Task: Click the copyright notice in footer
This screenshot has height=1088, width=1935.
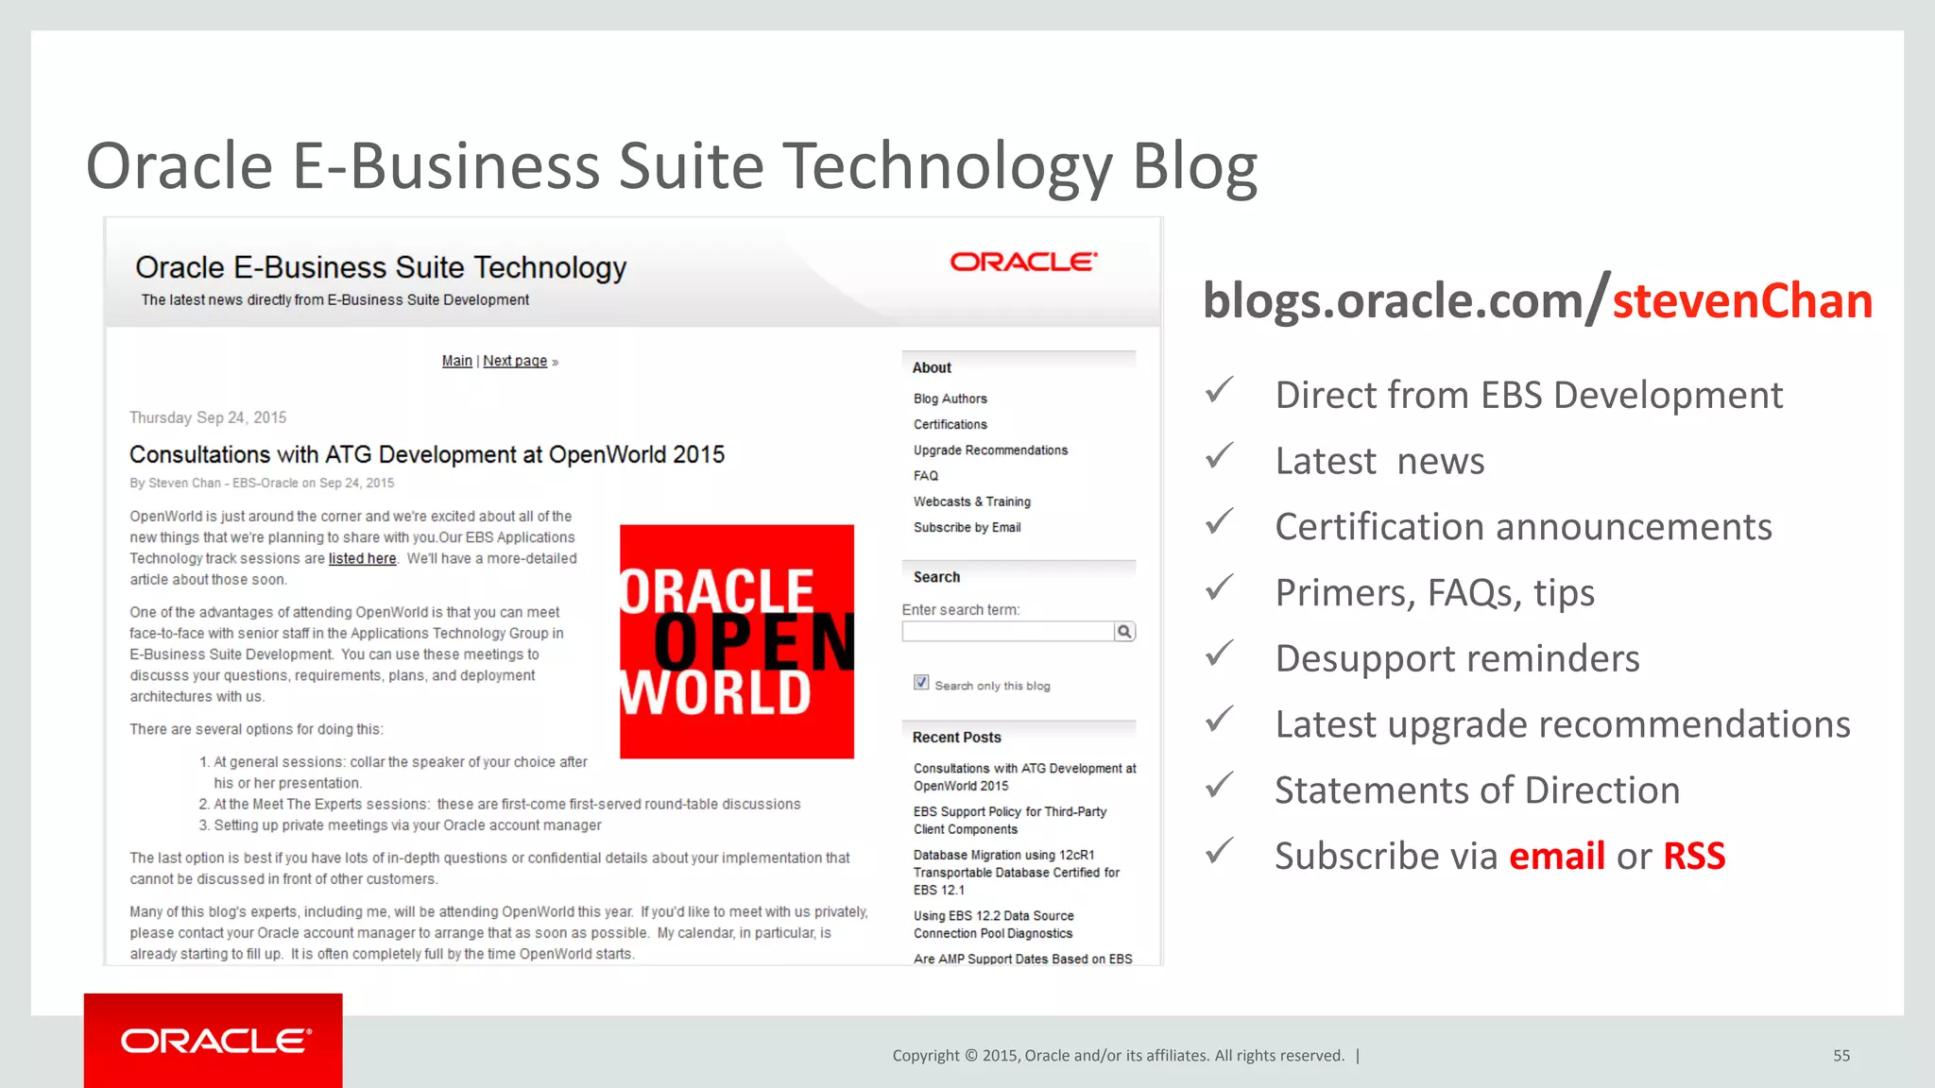Action: pos(1119,1056)
